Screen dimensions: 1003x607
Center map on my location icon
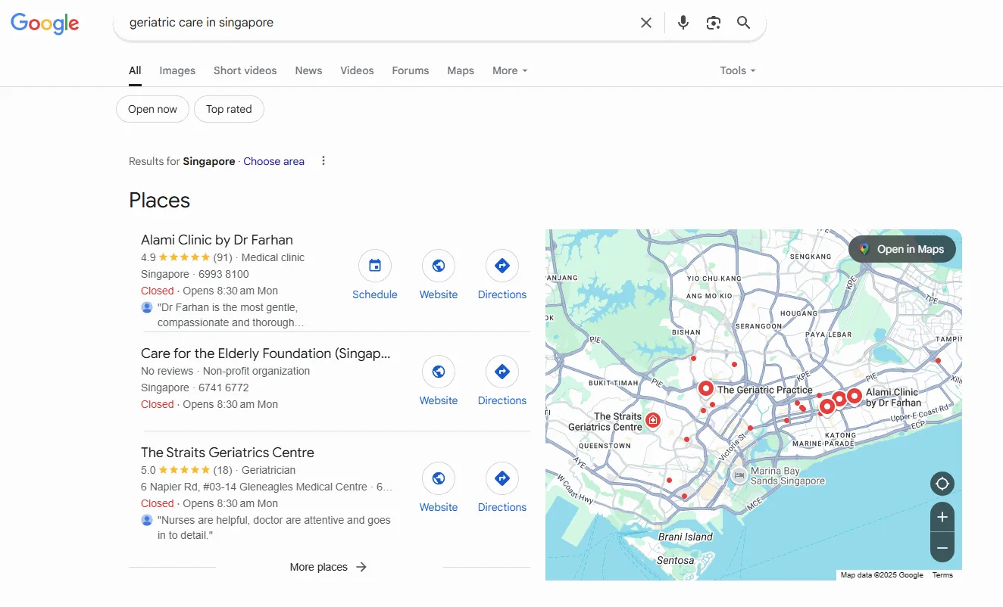click(942, 484)
